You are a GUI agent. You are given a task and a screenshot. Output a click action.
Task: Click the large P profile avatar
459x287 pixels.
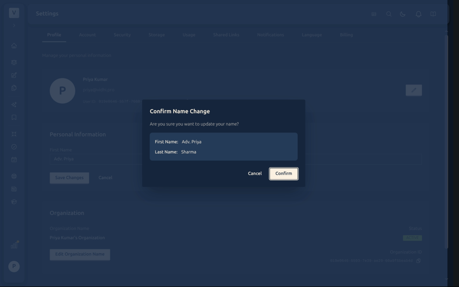coord(63,91)
